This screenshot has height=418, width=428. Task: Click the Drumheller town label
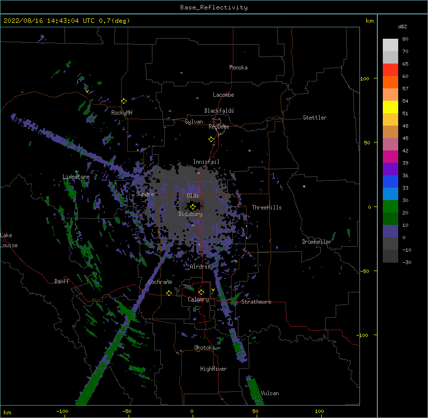click(x=317, y=242)
